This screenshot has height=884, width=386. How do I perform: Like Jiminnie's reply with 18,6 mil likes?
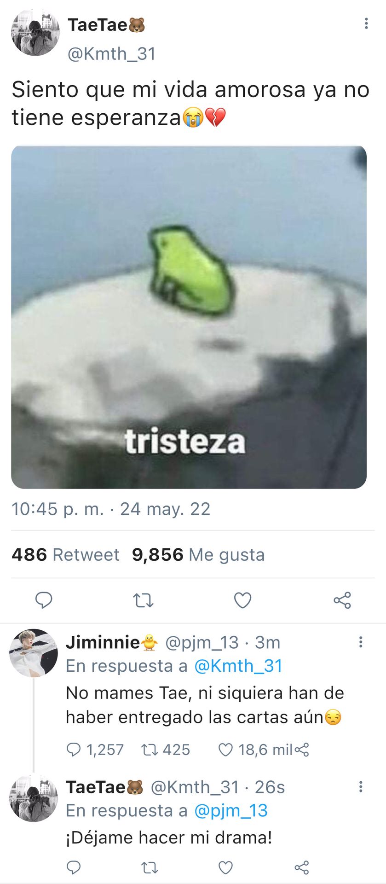[x=254, y=750]
